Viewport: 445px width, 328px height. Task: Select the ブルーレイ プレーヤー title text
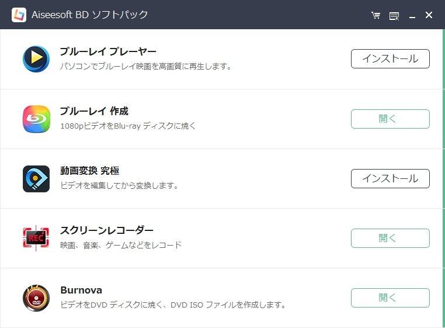[x=108, y=51]
